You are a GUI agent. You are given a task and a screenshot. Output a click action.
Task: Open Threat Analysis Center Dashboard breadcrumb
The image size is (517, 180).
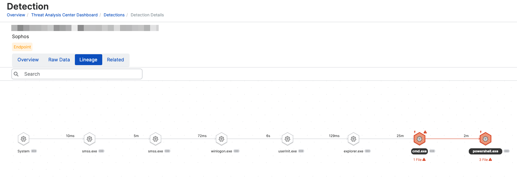click(x=64, y=15)
